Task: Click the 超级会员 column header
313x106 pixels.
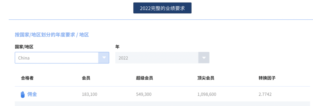Action: [145, 78]
